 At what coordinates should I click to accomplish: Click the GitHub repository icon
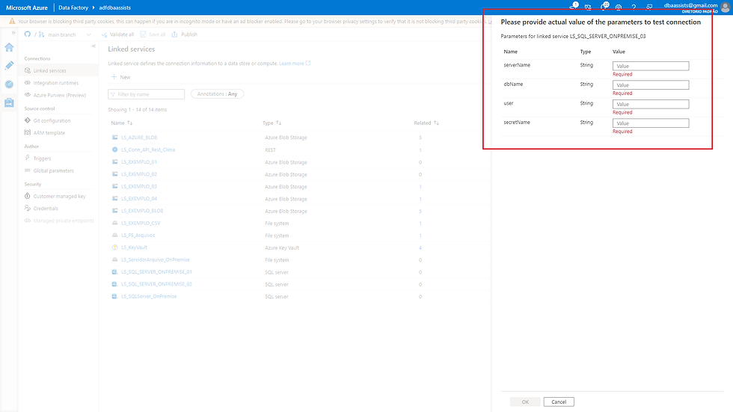click(28, 34)
